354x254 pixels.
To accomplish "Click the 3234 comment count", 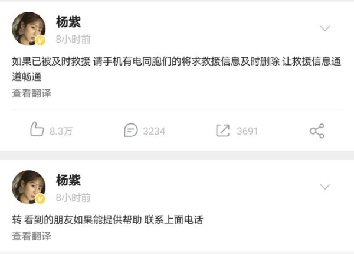I will click(154, 131).
